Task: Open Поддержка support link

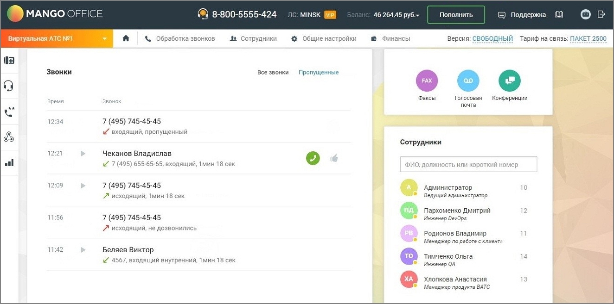Action: point(522,15)
